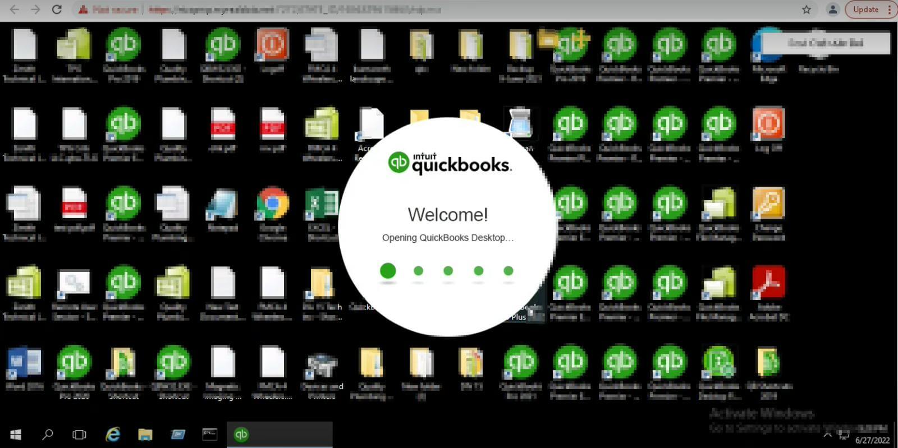Open the Windows Start menu
This screenshot has height=448, width=898.
pos(16,435)
